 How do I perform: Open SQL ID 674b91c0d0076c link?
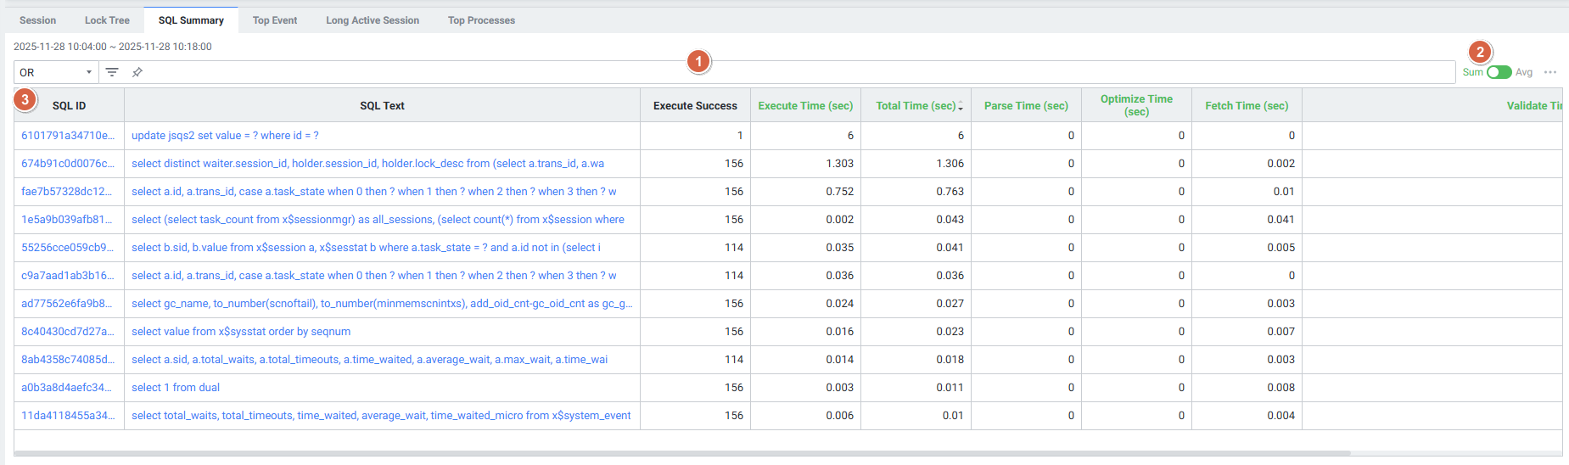(68, 164)
